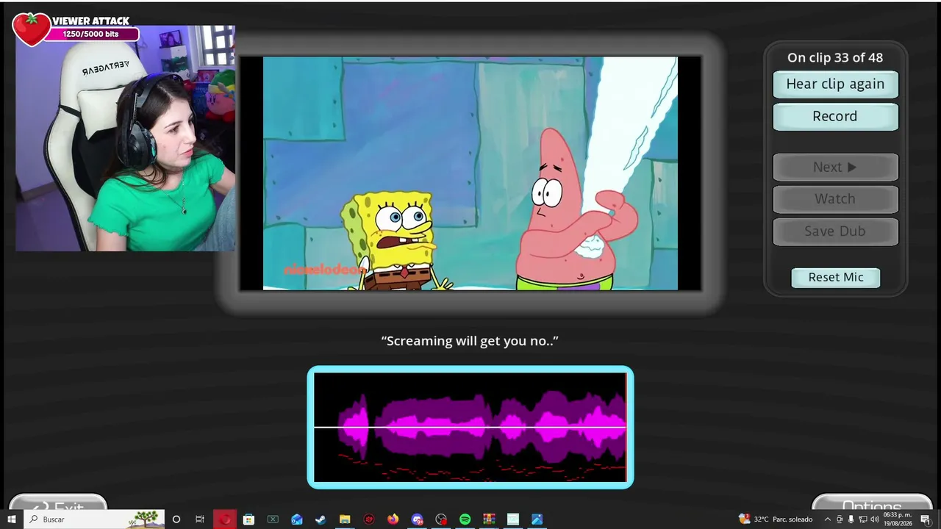The image size is (941, 529).
Task: Click the microphone tray icon
Action: click(851, 519)
